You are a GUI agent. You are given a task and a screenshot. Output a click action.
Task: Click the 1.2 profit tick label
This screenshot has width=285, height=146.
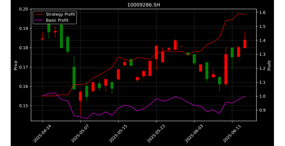(262, 68)
